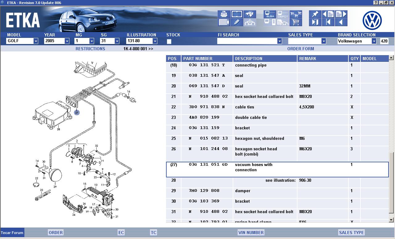Select the 'vacuum hoses with connection' row

pos(277,169)
